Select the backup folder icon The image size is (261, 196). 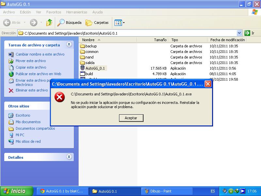pyautogui.click(x=83, y=46)
